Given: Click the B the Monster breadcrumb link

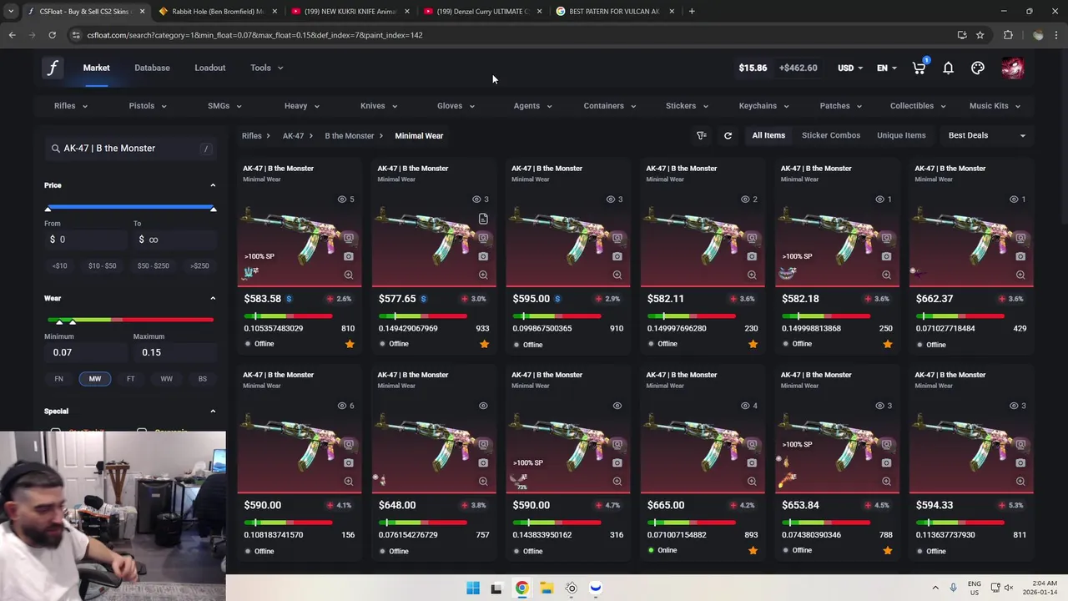Looking at the screenshot, I should [350, 135].
